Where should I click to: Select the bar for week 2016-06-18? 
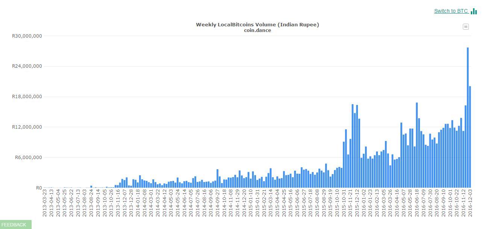[x=417, y=145]
